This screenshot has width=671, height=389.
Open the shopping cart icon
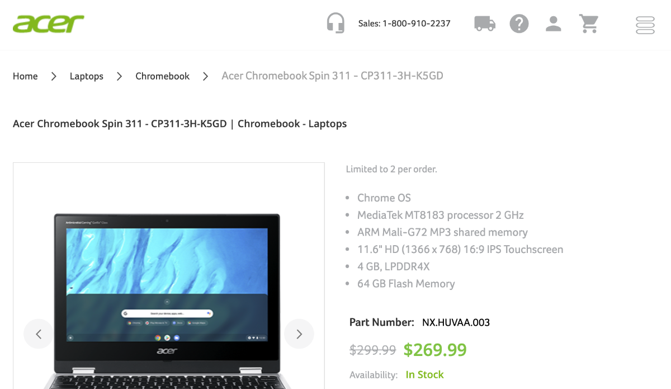click(589, 24)
